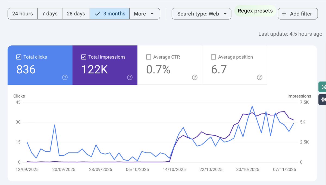Click the green expand icon at right edge
326x185 pixels.
323,87
